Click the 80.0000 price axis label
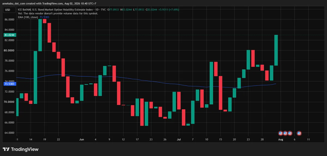Viewport: 327px width, 156px height. (x=10, y=51)
